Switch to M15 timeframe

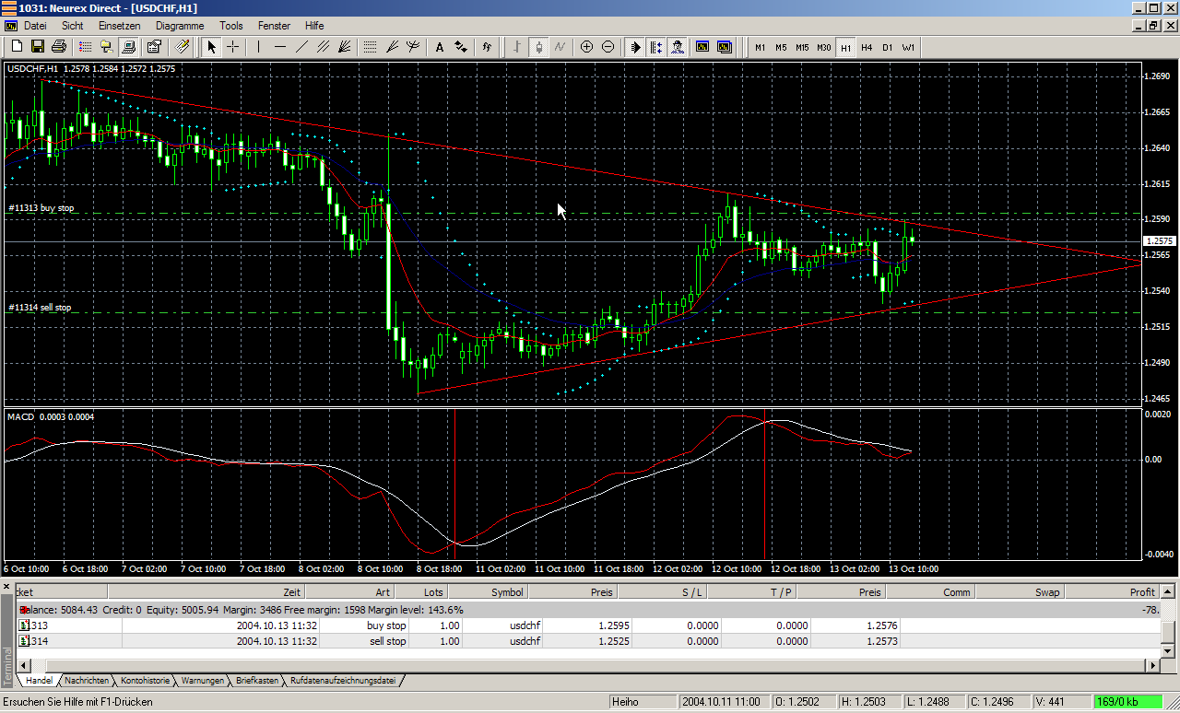click(x=802, y=47)
